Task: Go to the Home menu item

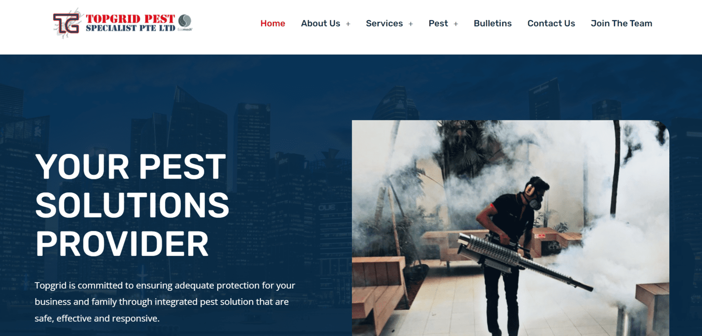Action: 273,24
